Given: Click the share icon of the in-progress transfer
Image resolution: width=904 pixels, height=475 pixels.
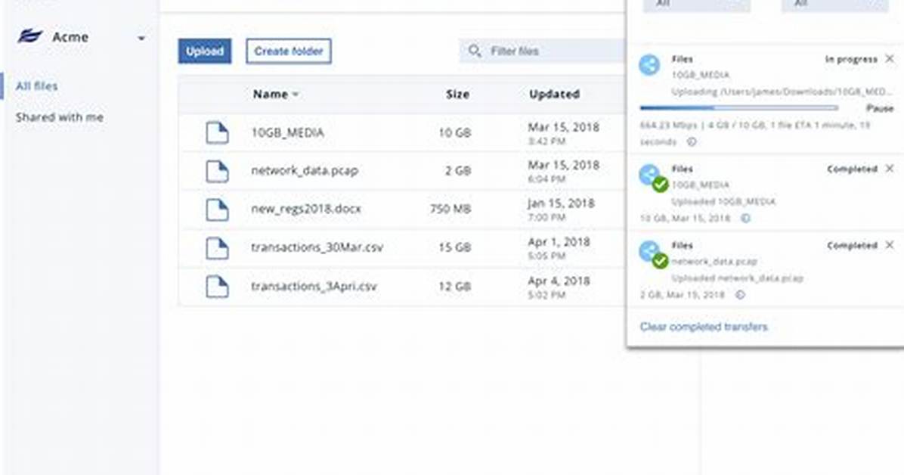Looking at the screenshot, I should (650, 64).
